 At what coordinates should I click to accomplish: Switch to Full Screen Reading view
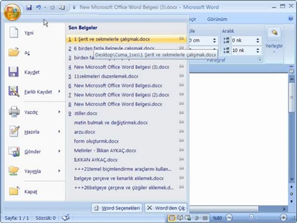180,218
